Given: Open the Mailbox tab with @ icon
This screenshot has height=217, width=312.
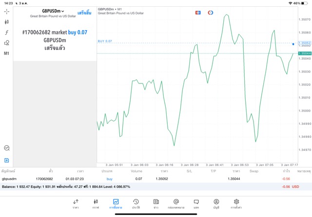Looking at the screenshot, I should click(x=176, y=203).
